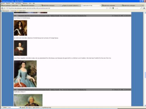Viewport: 146px width, 109px height.
Task: Bookmark this page with the star icon
Action: 107,8
